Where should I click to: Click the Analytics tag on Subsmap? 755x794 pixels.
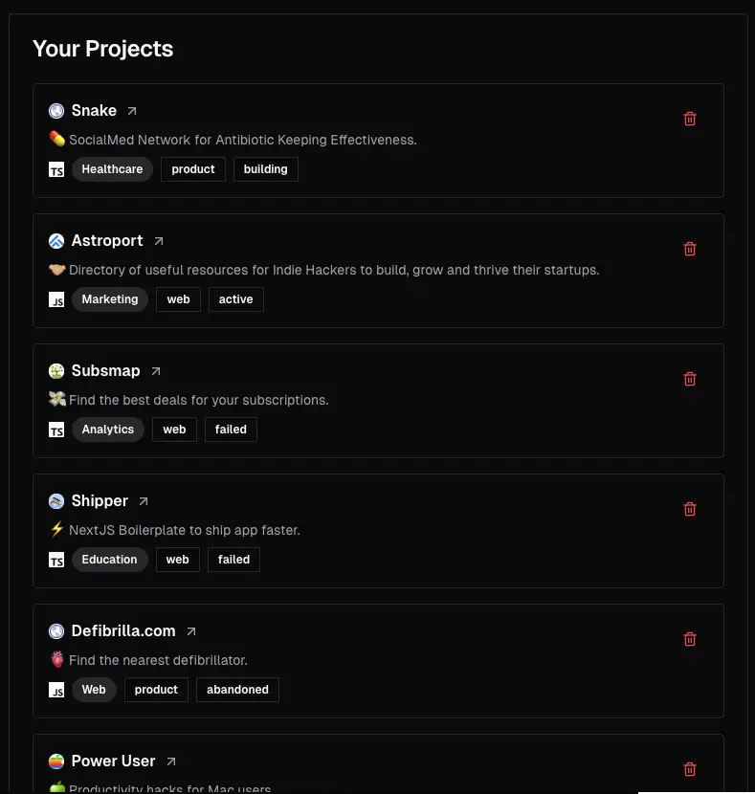108,430
